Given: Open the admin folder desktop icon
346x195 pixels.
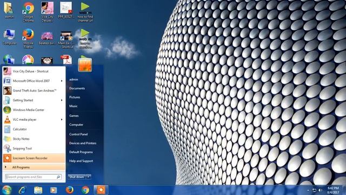Looking at the screenshot, I should 9,10.
